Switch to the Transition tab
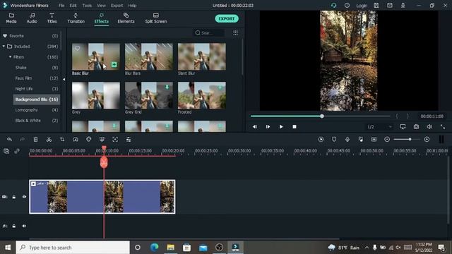Viewport: 452px width, 254px height. click(76, 18)
